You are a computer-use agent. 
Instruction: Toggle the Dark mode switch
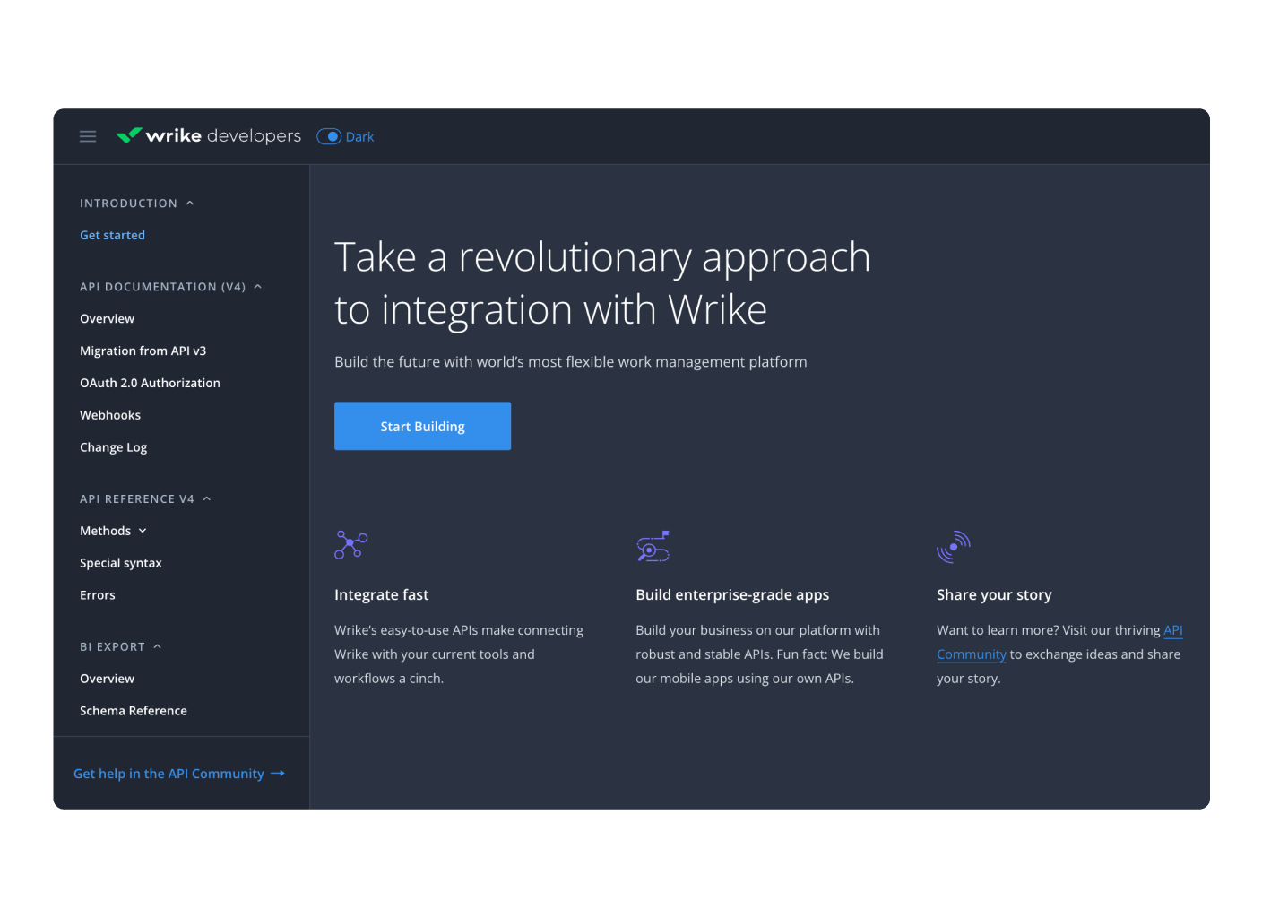[x=330, y=136]
